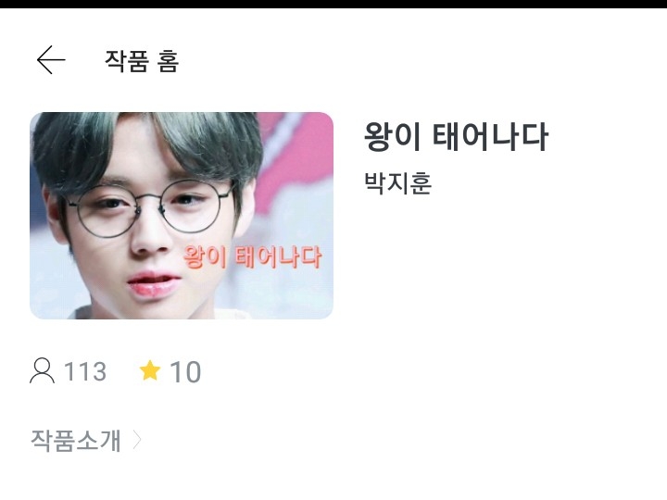
Task: Tap the rating score 10
Action: point(185,372)
